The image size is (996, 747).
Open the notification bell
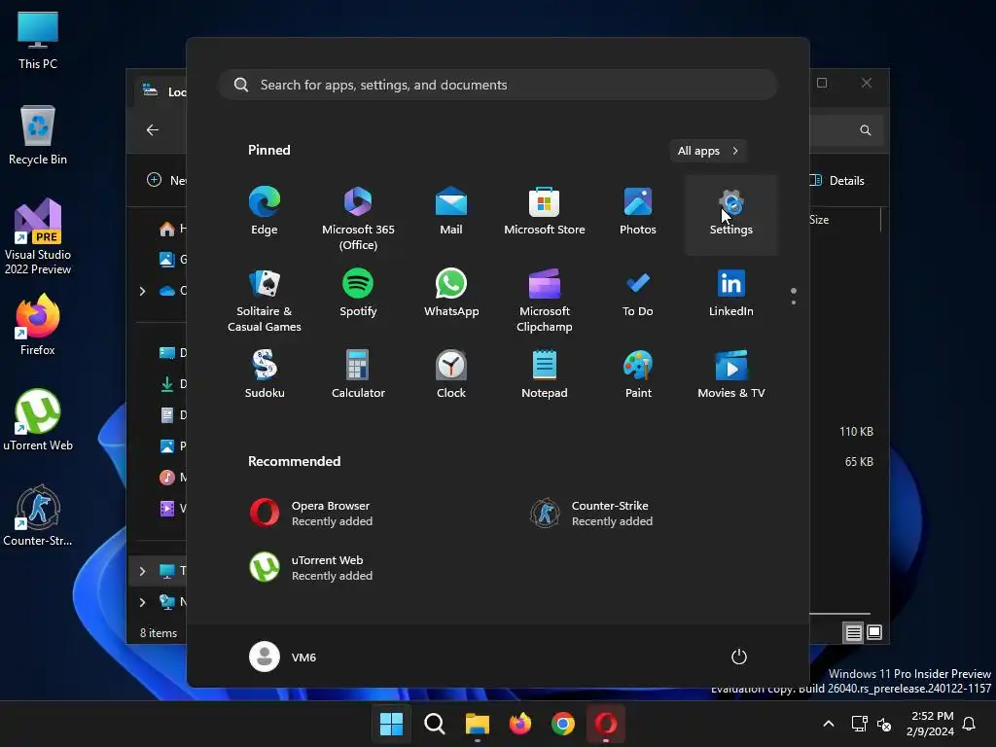(x=970, y=724)
